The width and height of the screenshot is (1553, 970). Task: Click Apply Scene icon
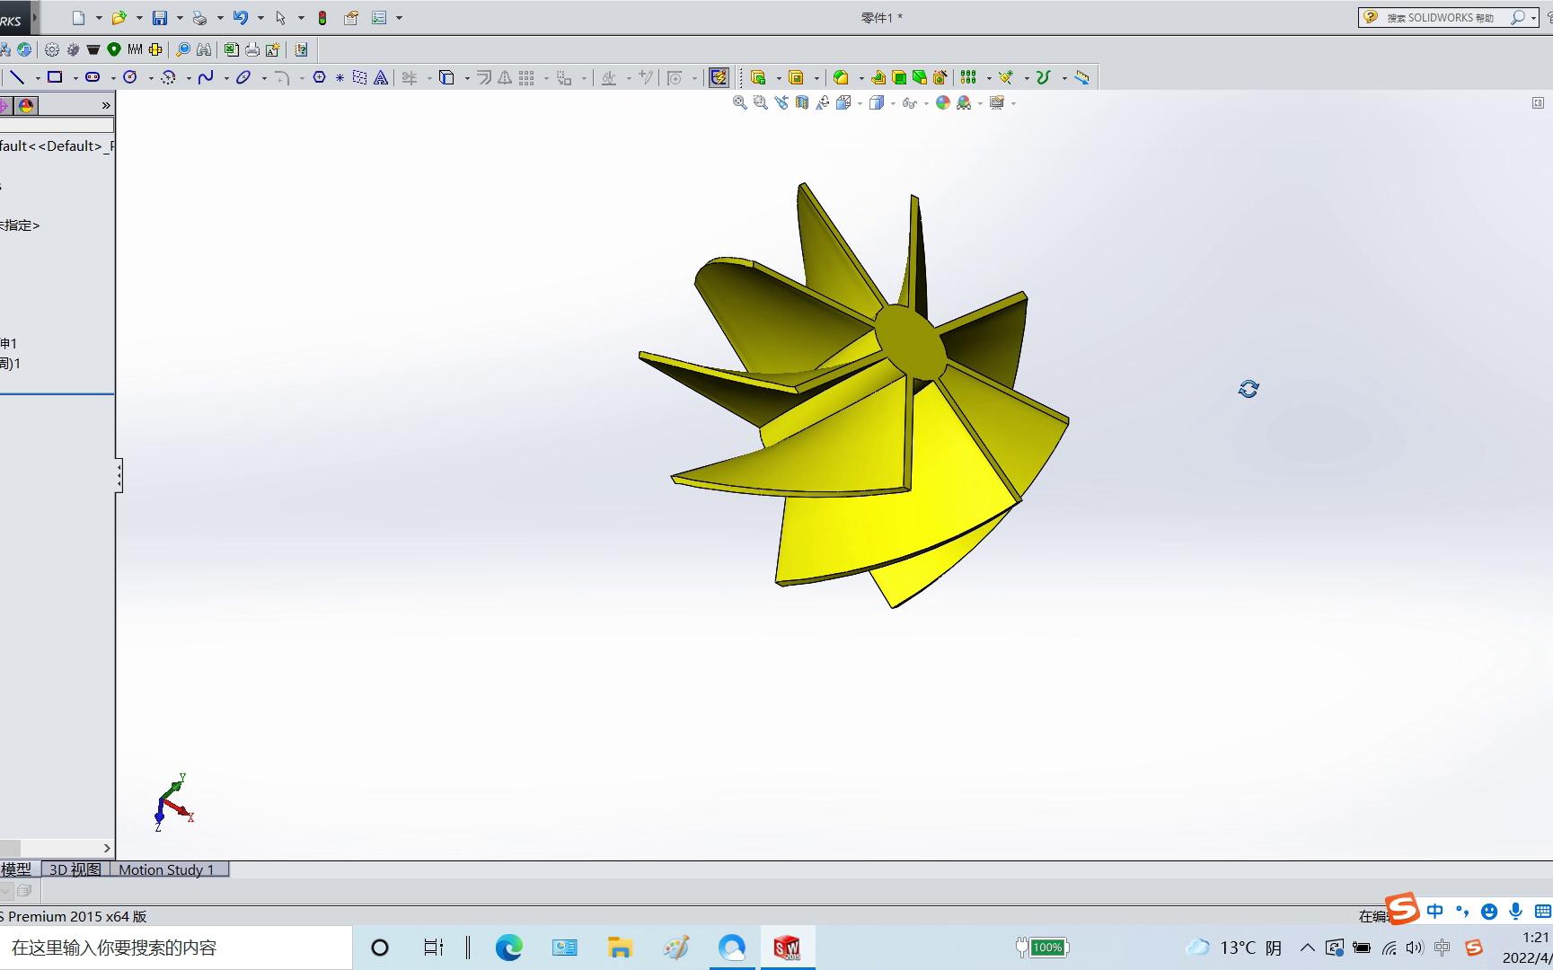(x=964, y=102)
